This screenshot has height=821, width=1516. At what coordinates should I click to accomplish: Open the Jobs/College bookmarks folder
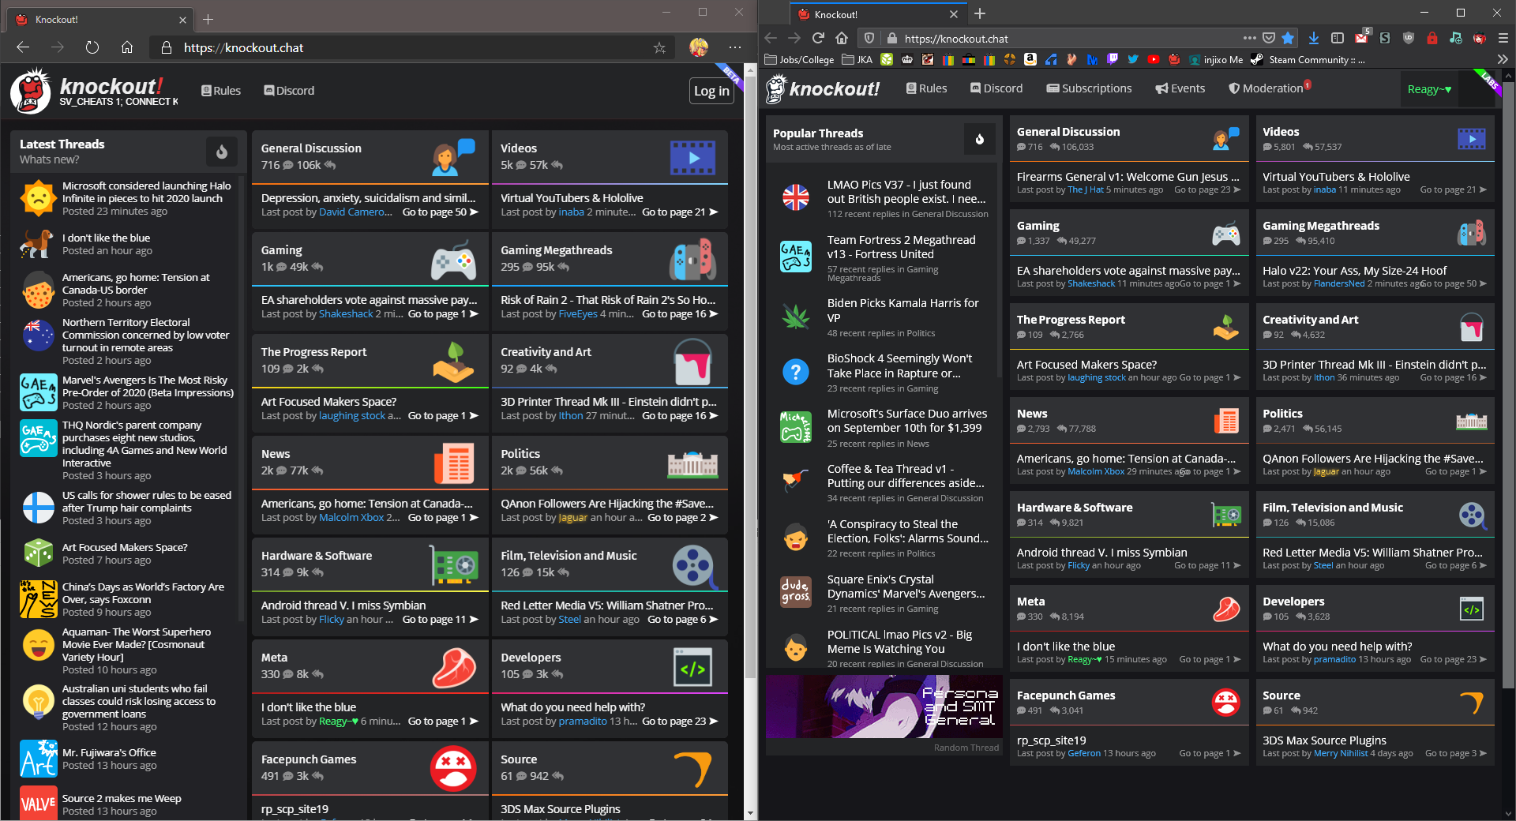pyautogui.click(x=800, y=59)
